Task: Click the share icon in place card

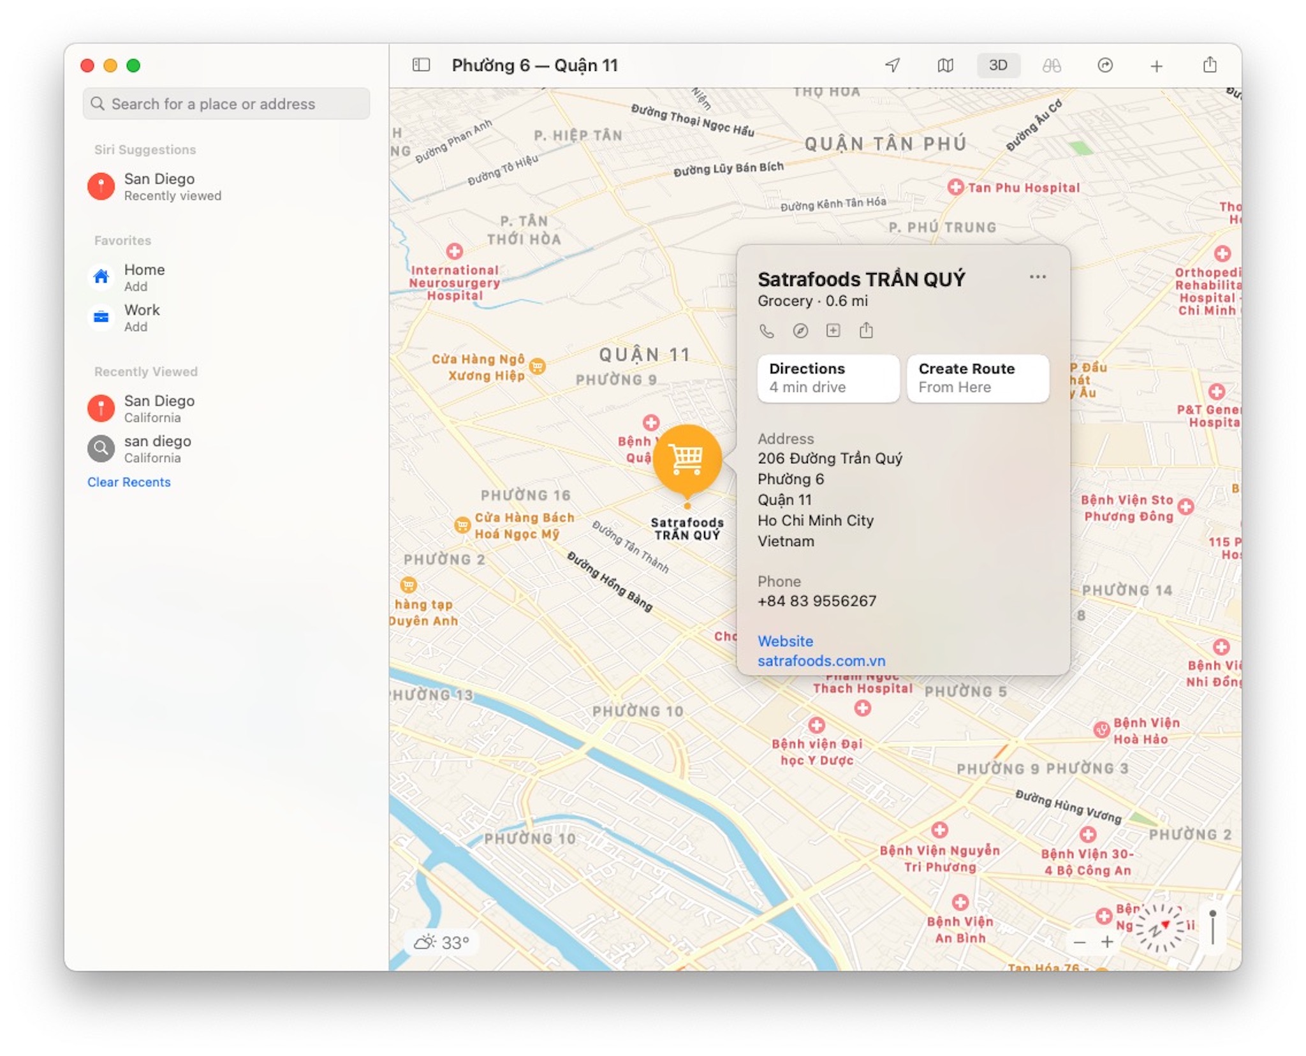Action: pos(866,330)
